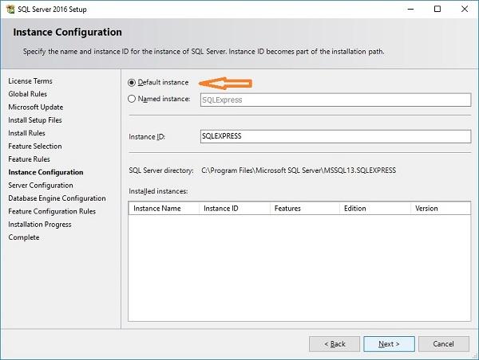Jump to Server Configuration step

tap(41, 186)
